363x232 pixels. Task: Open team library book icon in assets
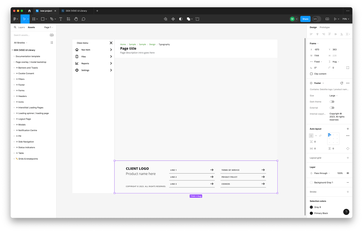52,35
